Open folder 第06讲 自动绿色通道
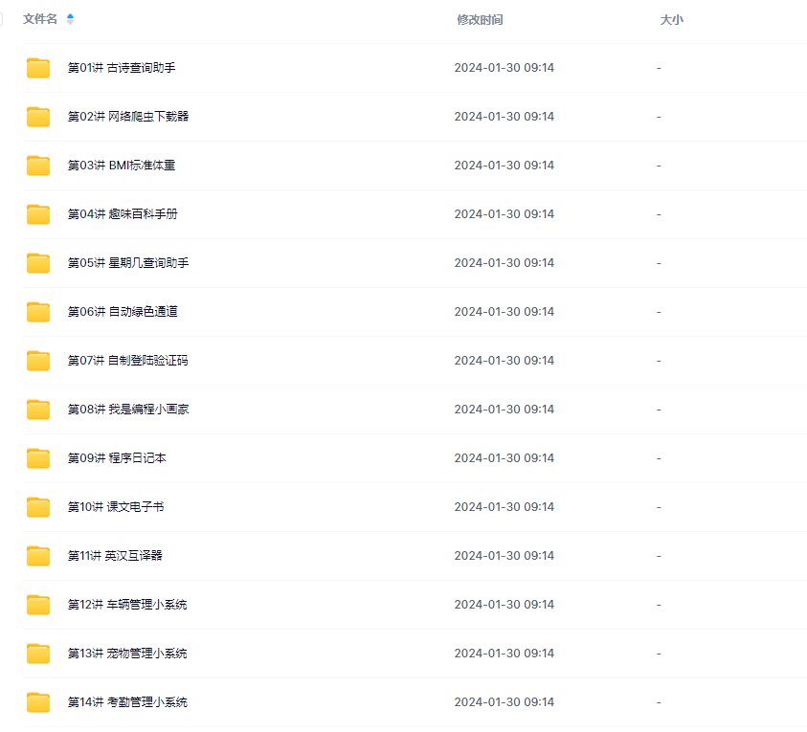The height and width of the screenshot is (732, 807). [125, 311]
